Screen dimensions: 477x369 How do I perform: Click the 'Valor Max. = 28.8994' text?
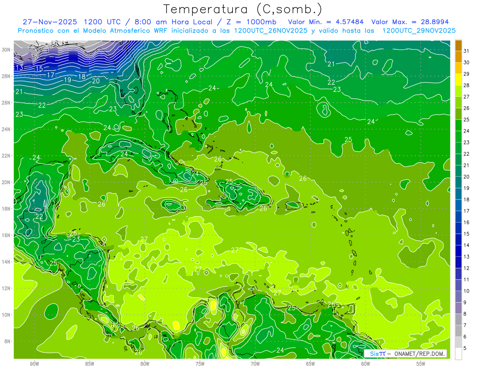click(x=410, y=22)
